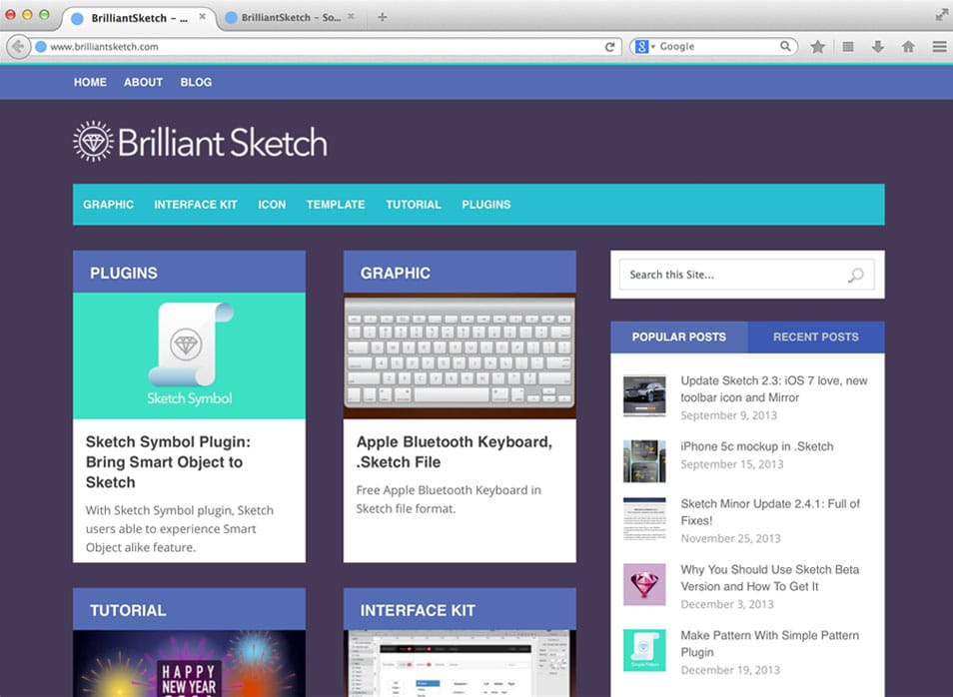The height and width of the screenshot is (697, 953).
Task: Open the ICON category
Action: tap(272, 205)
